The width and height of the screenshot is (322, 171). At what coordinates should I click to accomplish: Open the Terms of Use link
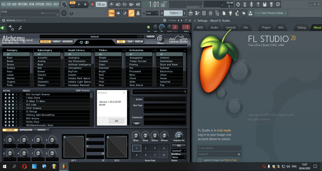pos(231,160)
